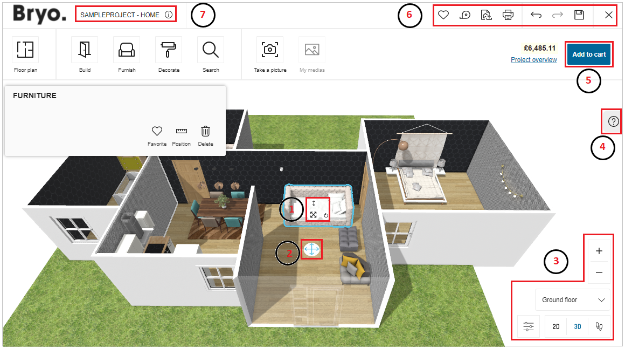Viewport: 625px width, 348px height.
Task: Click the printer icon to print project
Action: point(508,15)
